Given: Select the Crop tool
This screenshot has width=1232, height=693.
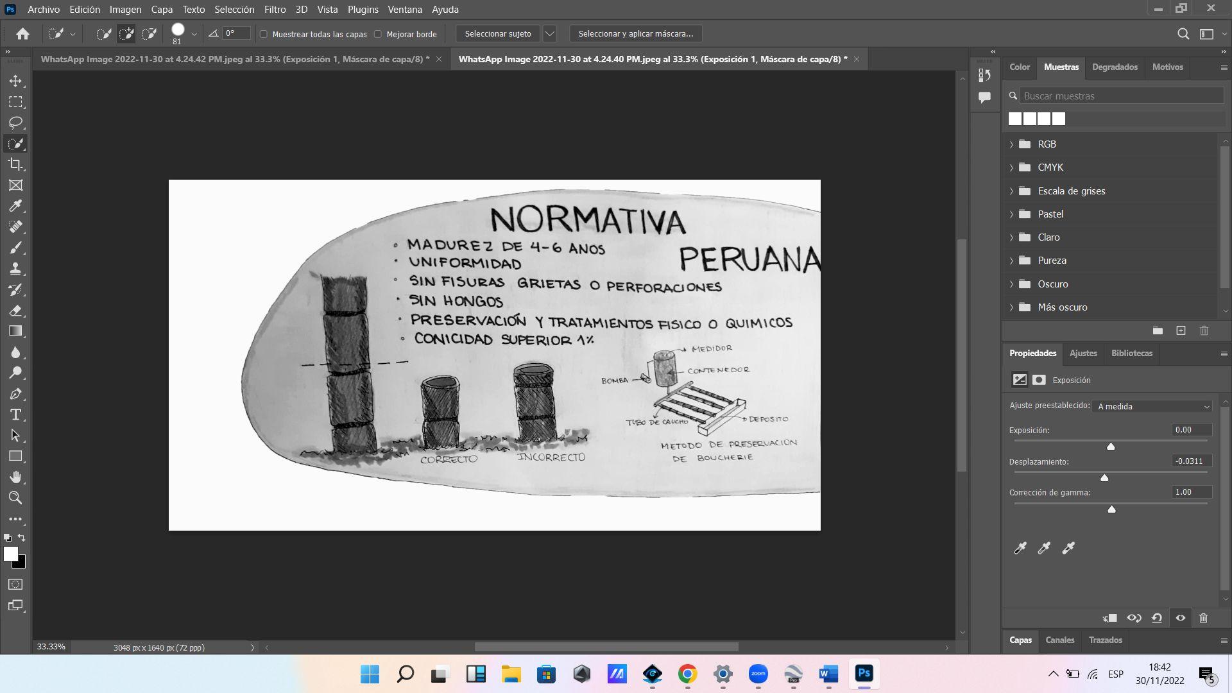Looking at the screenshot, I should tap(15, 164).
